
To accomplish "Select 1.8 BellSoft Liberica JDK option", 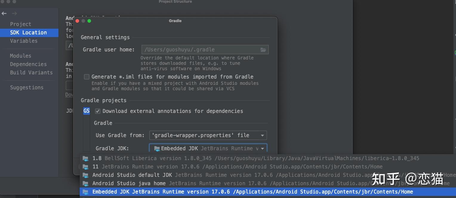I will coord(255,158).
